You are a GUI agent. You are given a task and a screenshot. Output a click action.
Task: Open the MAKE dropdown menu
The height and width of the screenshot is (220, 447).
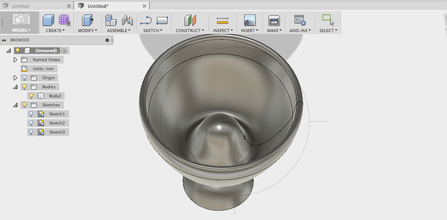274,31
